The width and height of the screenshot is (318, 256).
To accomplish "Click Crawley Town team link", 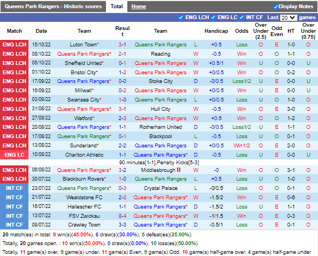I will 84,224.
